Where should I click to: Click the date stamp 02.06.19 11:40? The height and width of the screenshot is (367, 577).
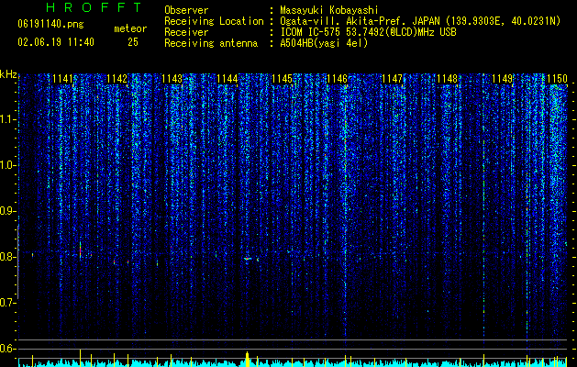coord(56,42)
